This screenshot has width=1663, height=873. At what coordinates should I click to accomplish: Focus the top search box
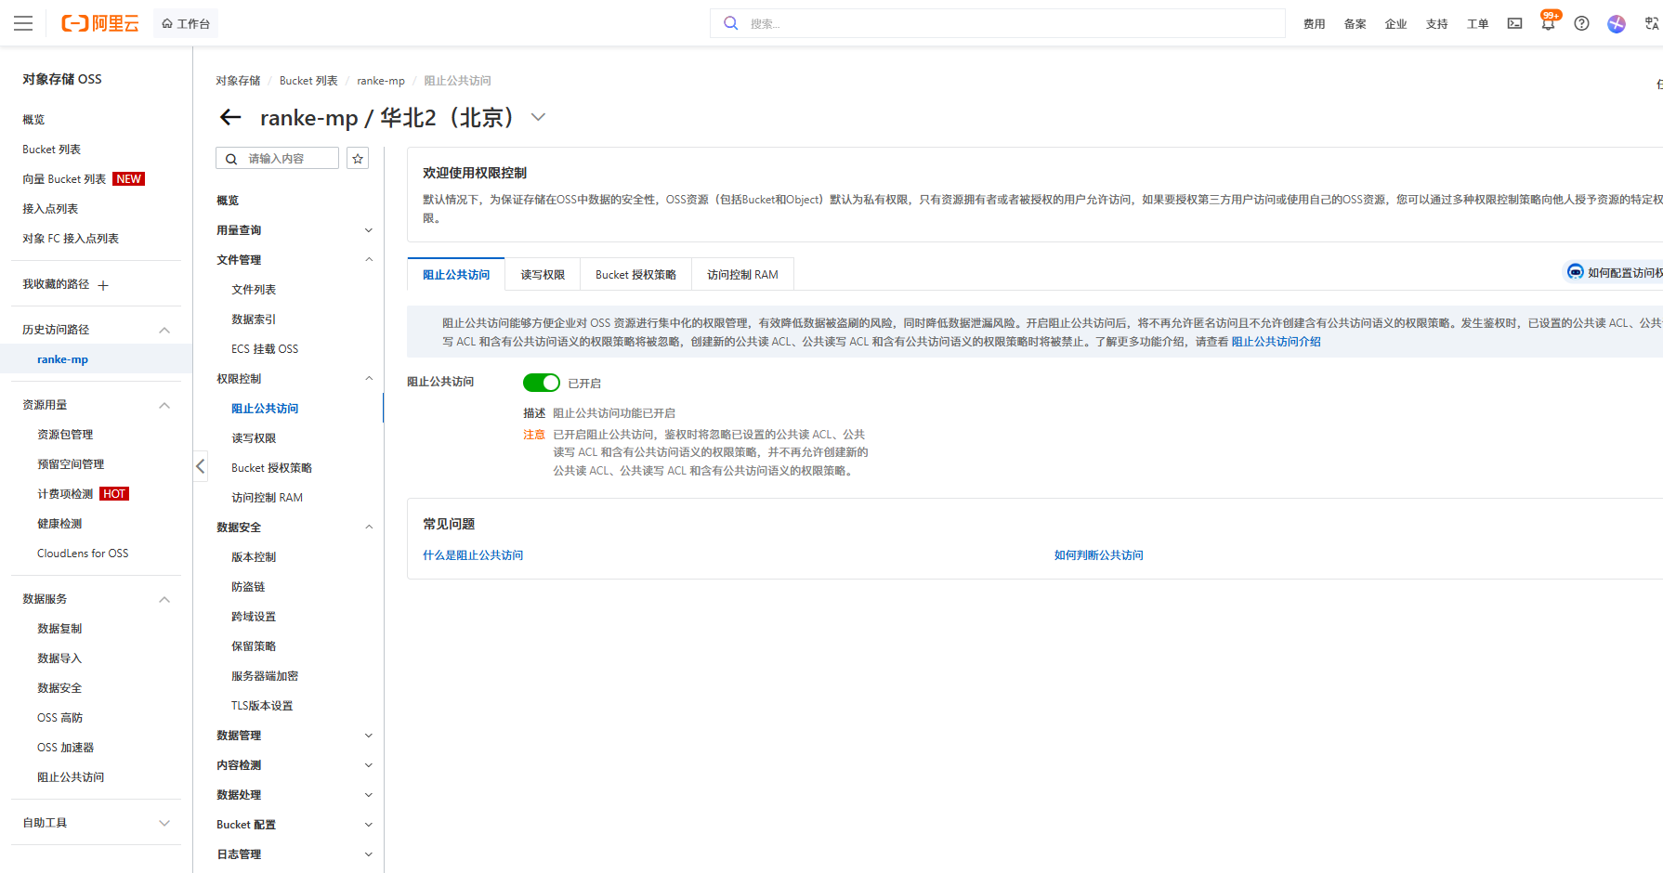(998, 23)
